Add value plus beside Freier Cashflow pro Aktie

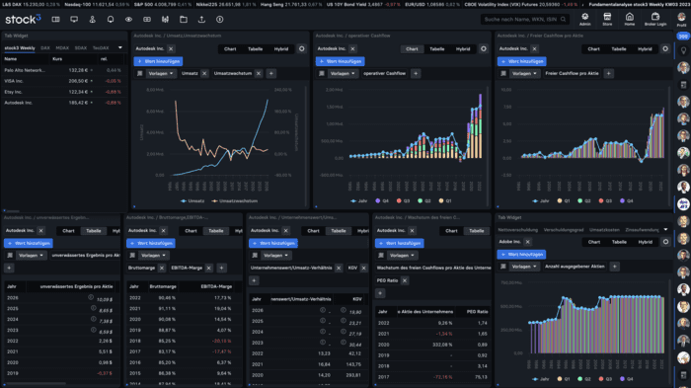609,74
